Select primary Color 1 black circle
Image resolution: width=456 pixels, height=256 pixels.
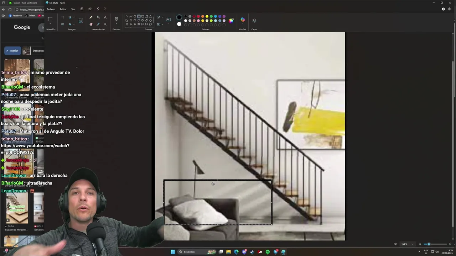point(179,17)
